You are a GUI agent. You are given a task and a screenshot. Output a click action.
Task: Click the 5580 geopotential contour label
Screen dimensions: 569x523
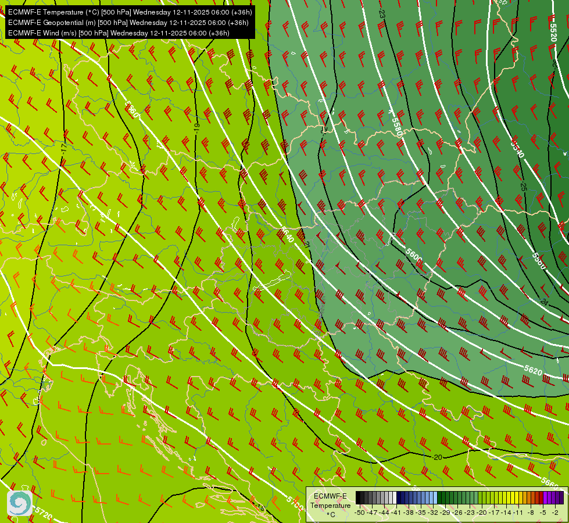coord(396,127)
